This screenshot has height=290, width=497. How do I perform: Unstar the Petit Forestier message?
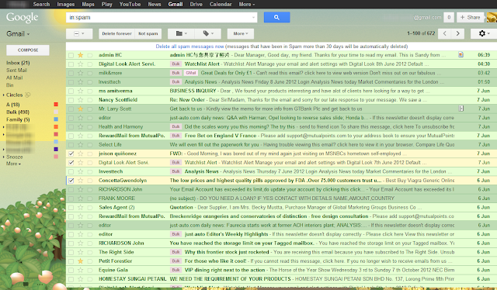tap(81, 261)
